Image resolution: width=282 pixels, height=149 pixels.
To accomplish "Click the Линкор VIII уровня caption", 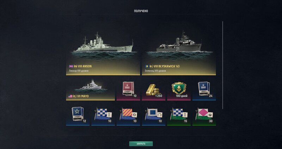I will coord(79,71).
